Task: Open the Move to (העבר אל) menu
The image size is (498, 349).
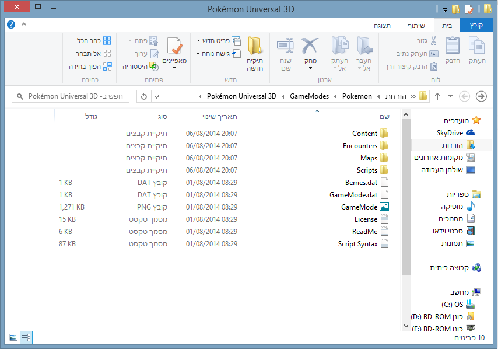Action: coord(364,53)
